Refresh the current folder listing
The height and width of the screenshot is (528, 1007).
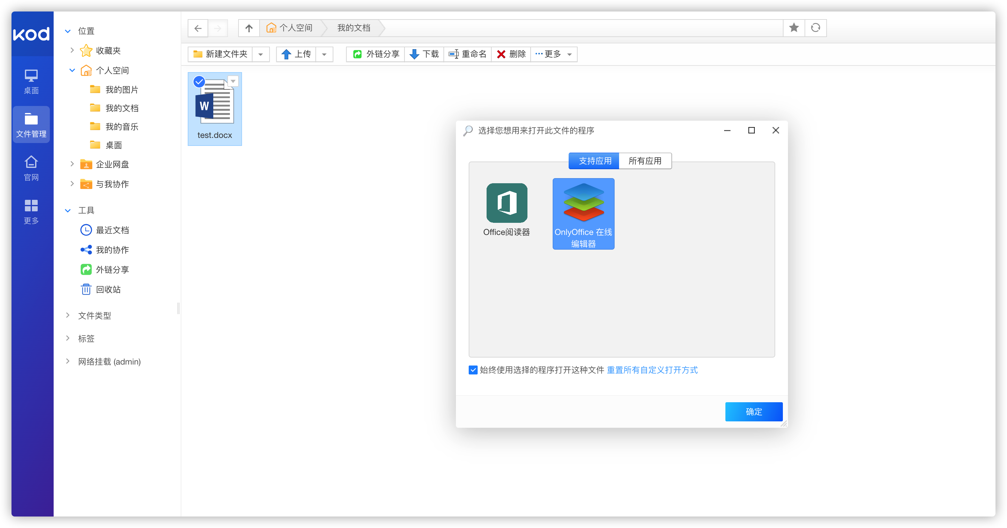(815, 28)
